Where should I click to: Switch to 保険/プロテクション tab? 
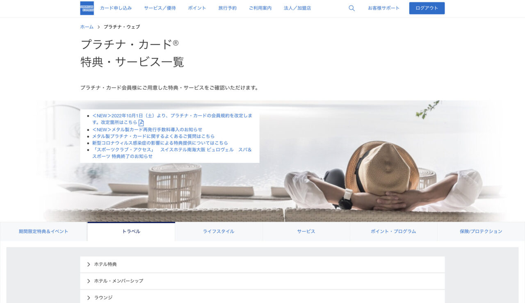coord(481,231)
